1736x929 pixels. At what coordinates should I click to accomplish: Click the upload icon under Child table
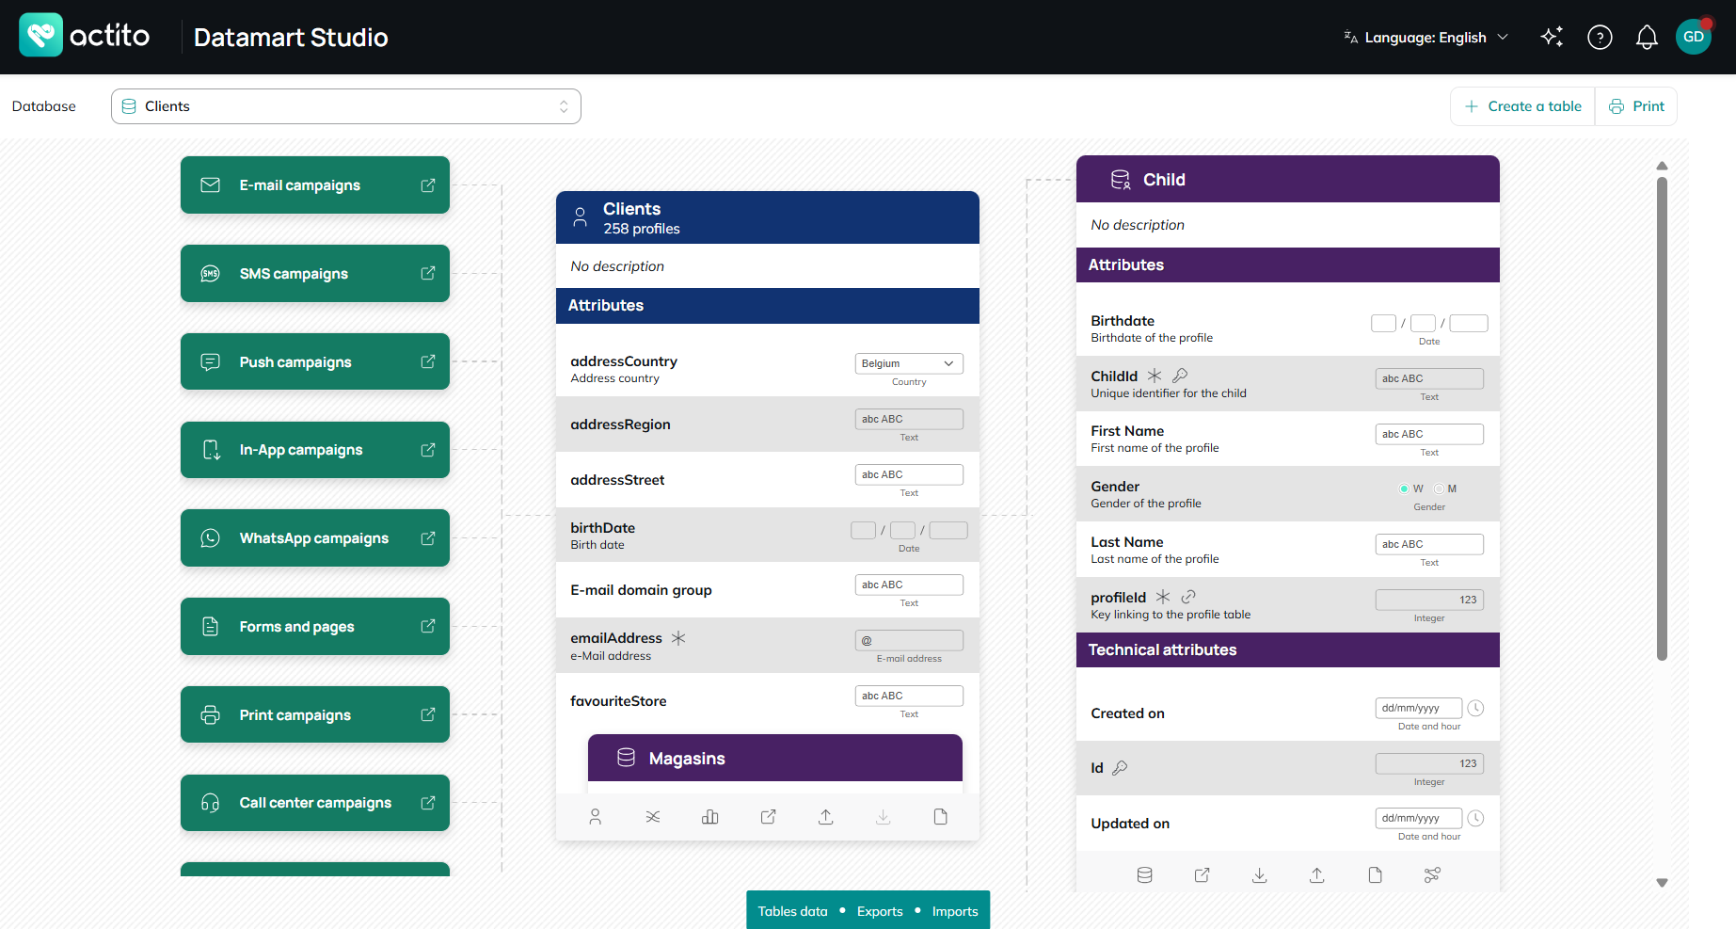coord(1317,875)
